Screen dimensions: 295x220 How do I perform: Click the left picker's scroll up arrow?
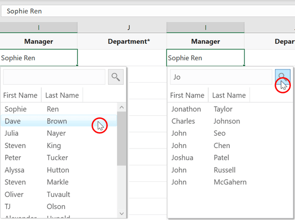pyautogui.click(x=122, y=107)
